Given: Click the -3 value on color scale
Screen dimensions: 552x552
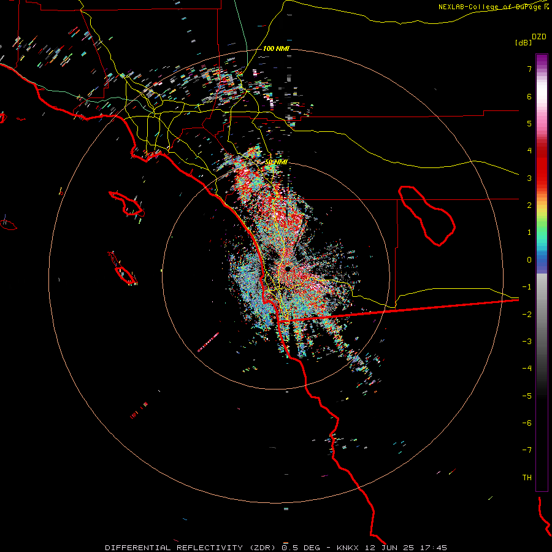Looking at the screenshot, I should 527,342.
